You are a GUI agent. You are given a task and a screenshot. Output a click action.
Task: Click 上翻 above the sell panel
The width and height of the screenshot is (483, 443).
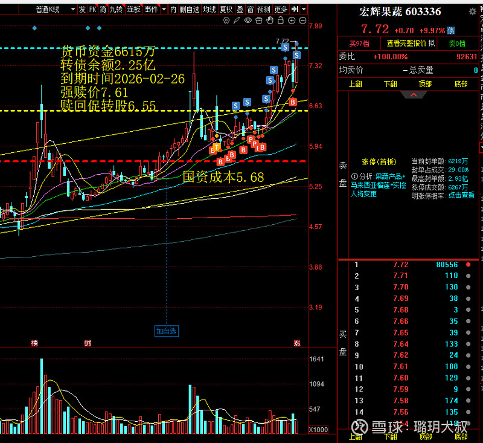coord(355,84)
